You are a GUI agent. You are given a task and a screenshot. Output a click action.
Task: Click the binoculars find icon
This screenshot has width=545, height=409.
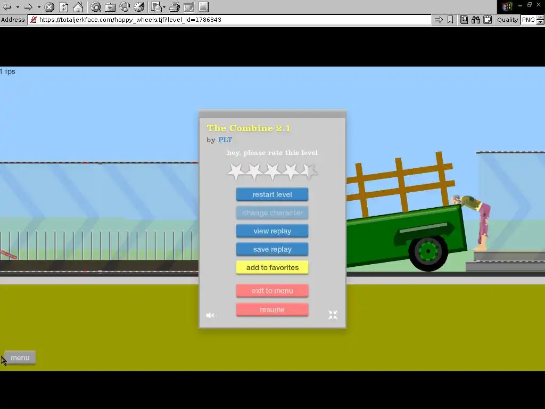point(476,20)
